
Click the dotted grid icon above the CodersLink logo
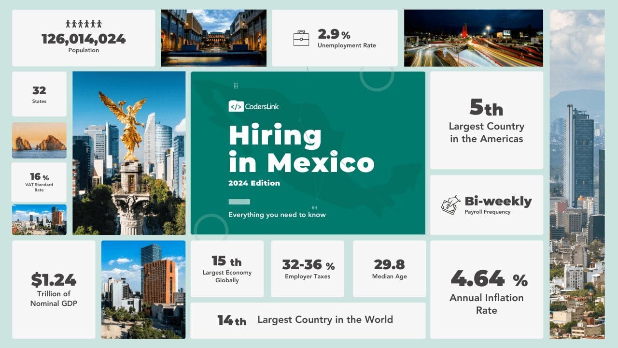(236, 86)
